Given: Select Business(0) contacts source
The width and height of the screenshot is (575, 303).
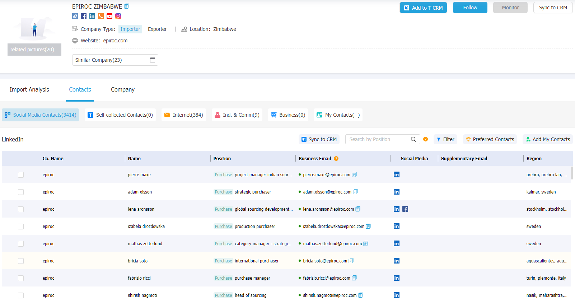Looking at the screenshot, I should click(288, 115).
